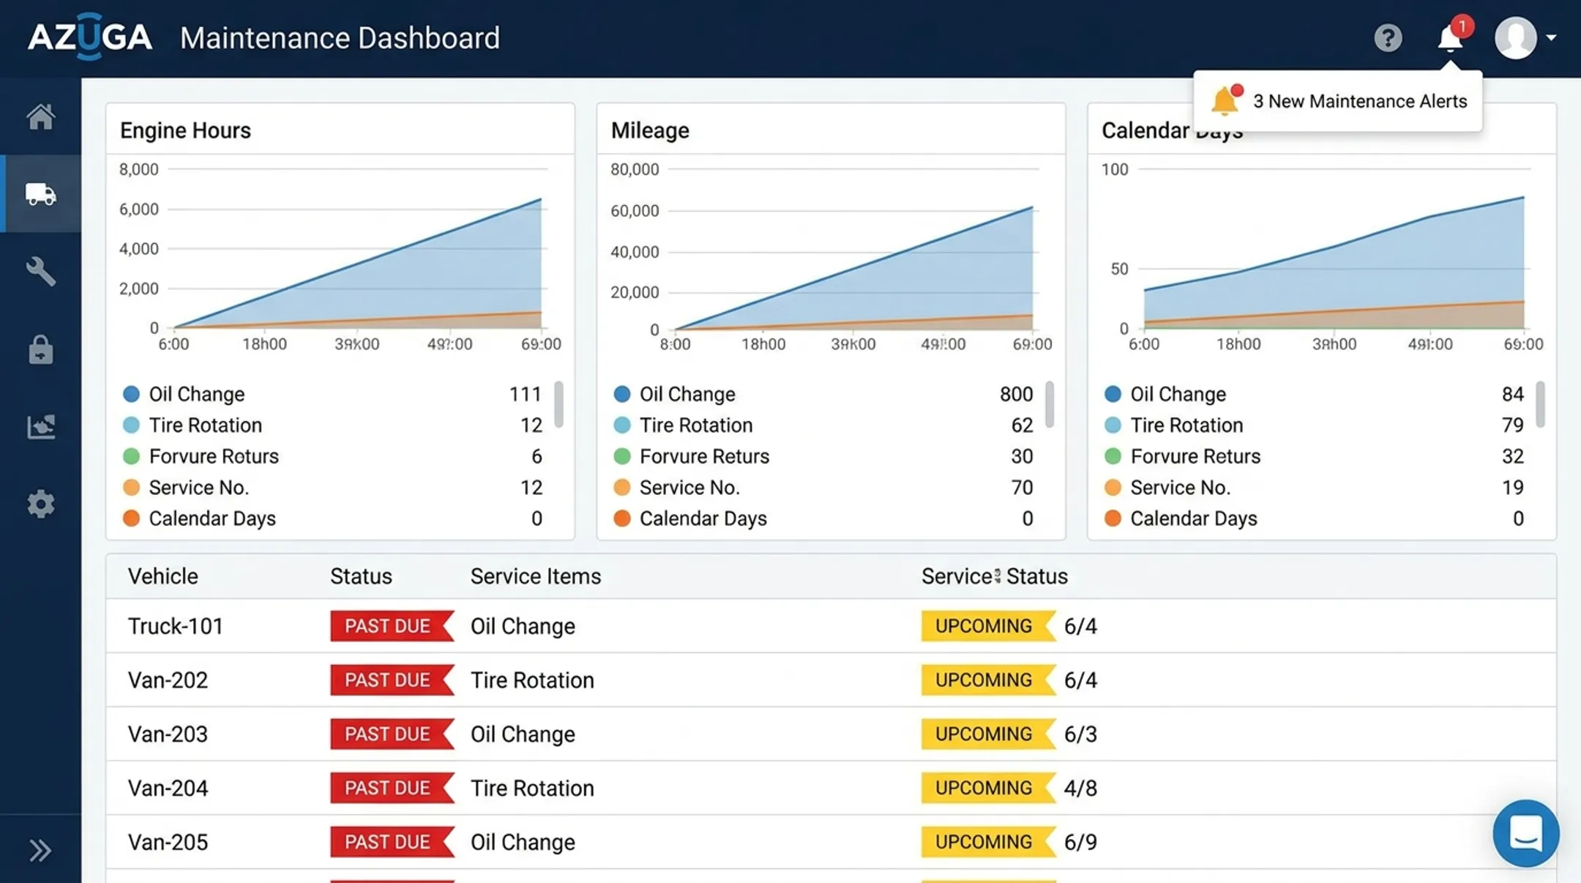Image resolution: width=1581 pixels, height=883 pixels.
Task: Click the padlock sidebar icon
Action: (41, 350)
